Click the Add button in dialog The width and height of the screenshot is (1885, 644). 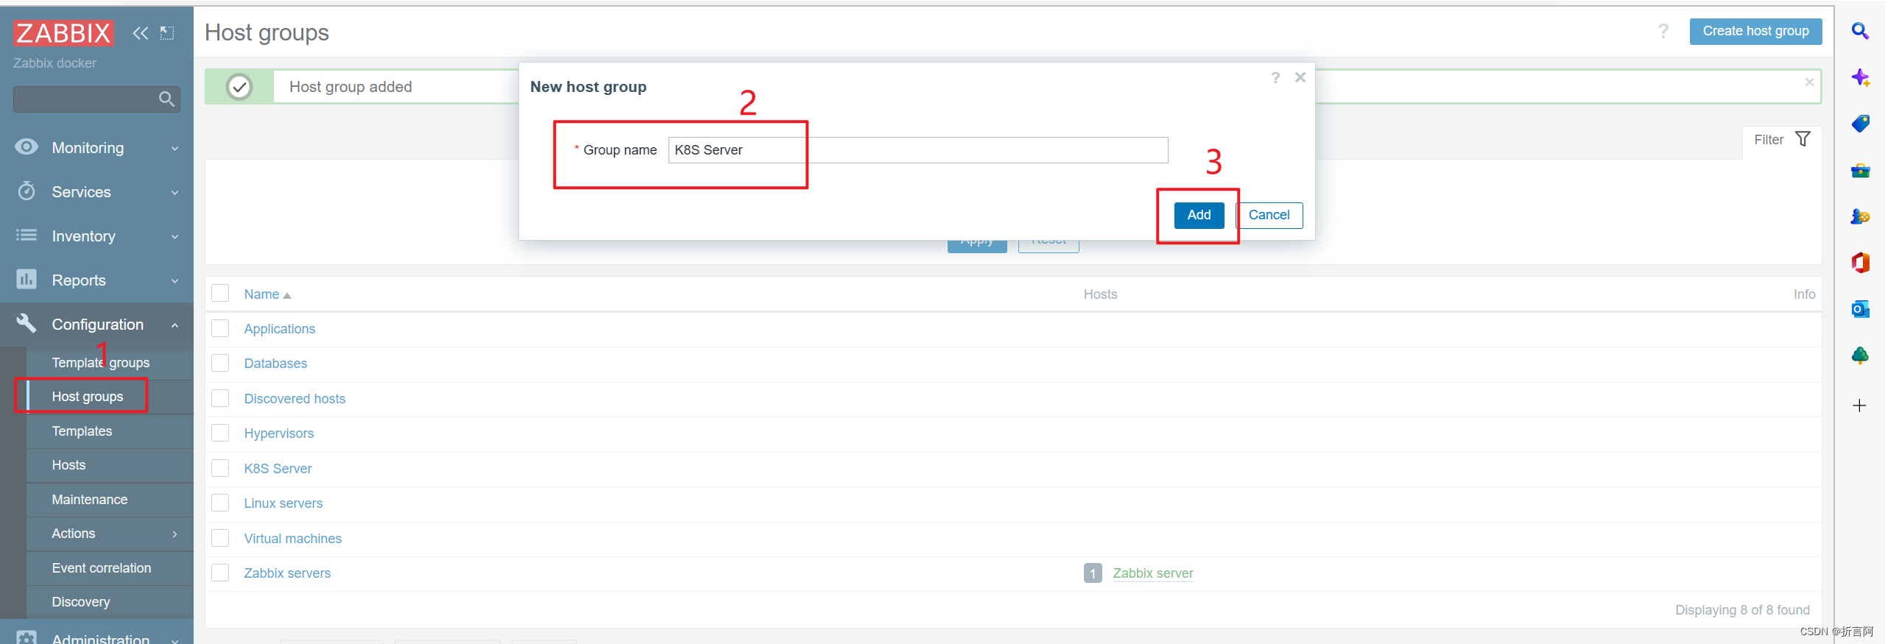tap(1199, 215)
